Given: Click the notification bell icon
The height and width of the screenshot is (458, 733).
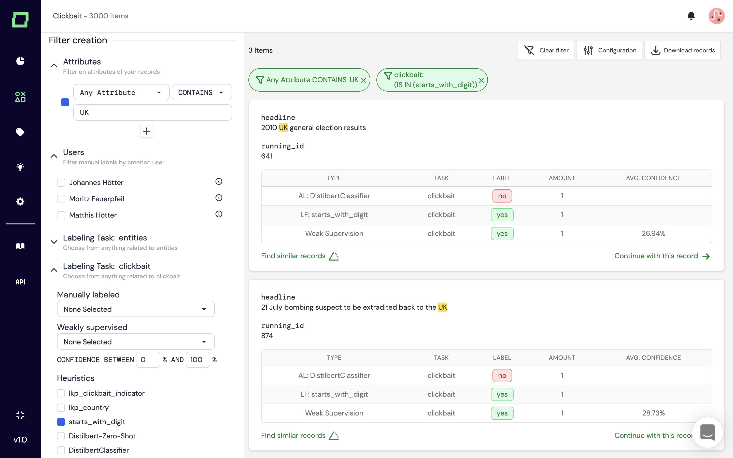Looking at the screenshot, I should point(691,16).
